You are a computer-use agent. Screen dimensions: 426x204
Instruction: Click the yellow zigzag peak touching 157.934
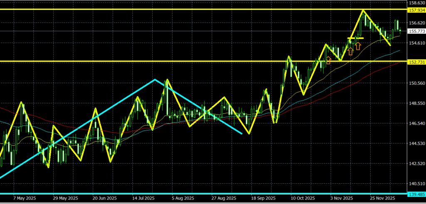tap(363, 10)
